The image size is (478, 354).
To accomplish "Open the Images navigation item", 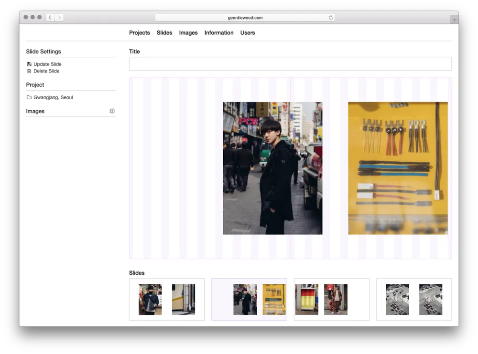I will tap(188, 32).
